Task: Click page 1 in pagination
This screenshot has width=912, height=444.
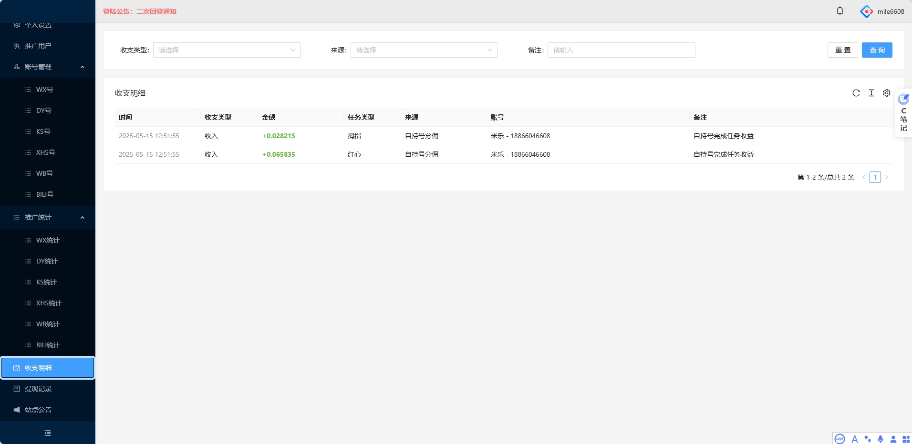Action: pos(875,177)
